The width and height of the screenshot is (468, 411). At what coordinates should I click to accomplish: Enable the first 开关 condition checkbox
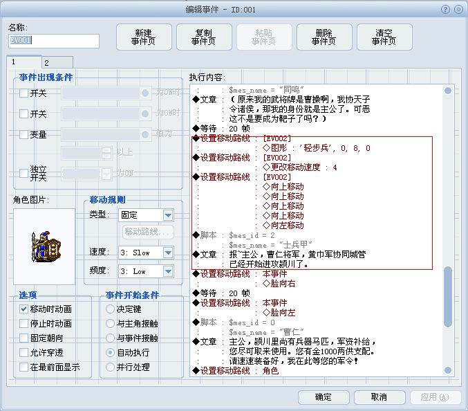click(24, 93)
